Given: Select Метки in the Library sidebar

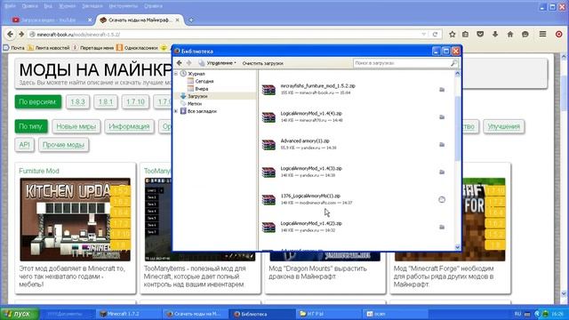Looking at the screenshot, I should (195, 103).
